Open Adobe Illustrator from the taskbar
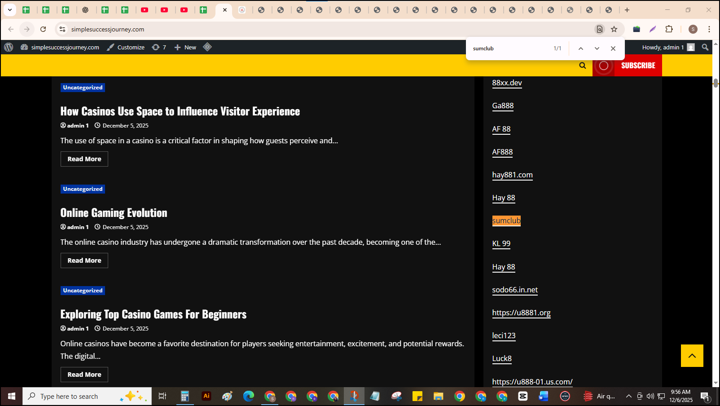The image size is (720, 406). (206, 396)
